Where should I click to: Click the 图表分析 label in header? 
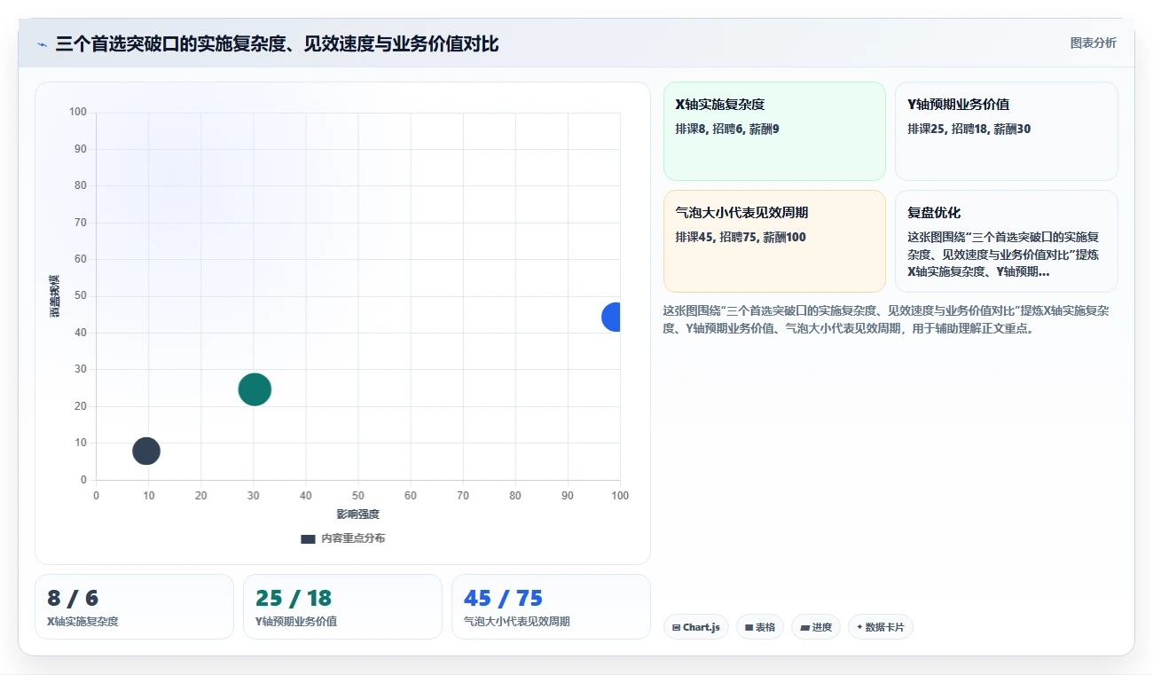point(1093,43)
